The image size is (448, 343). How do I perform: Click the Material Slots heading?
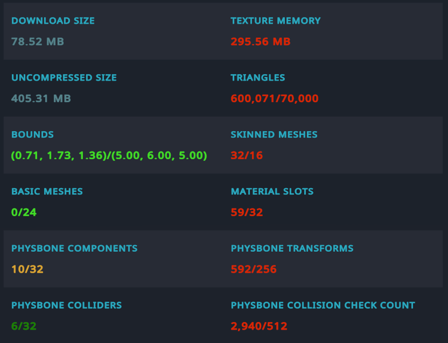click(272, 191)
